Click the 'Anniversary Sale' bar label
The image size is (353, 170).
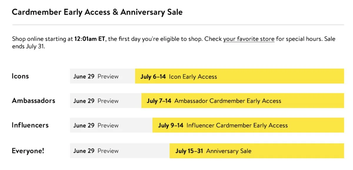coord(229,151)
